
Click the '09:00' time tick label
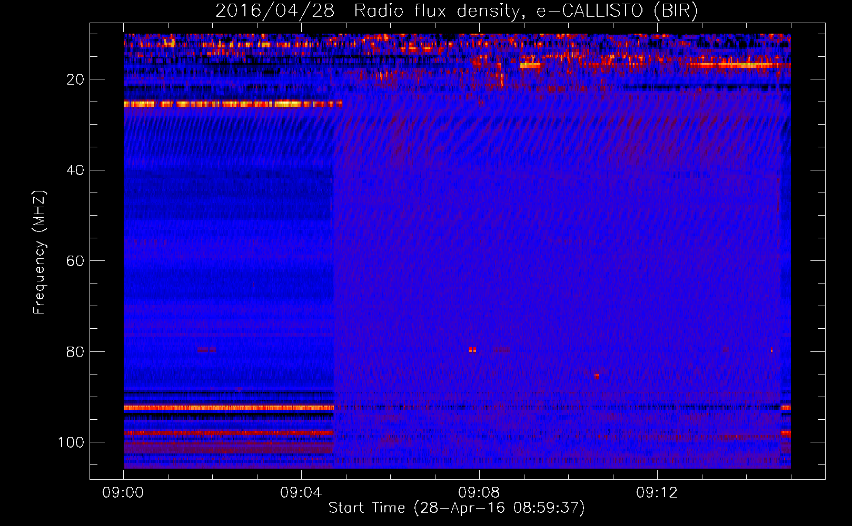123,493
